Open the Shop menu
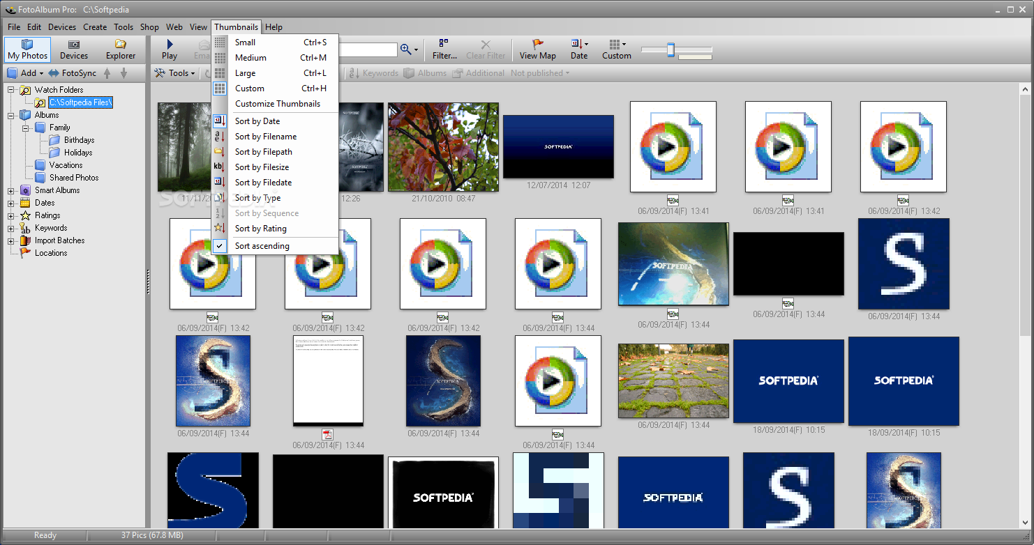This screenshot has width=1034, height=545. pyautogui.click(x=149, y=27)
